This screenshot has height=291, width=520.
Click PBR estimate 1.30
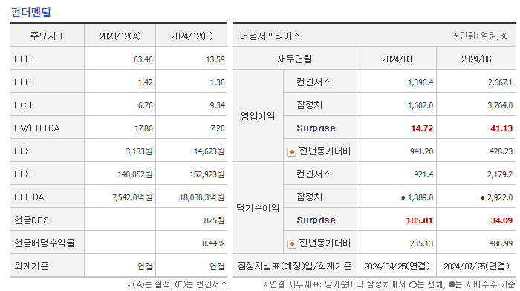pyautogui.click(x=217, y=82)
